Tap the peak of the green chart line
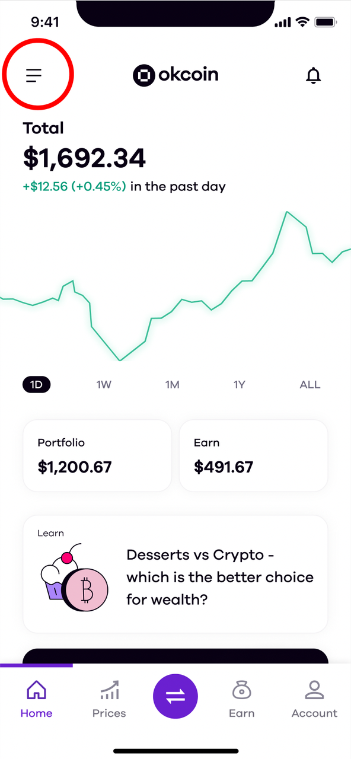This screenshot has height=759, width=351. click(x=286, y=212)
